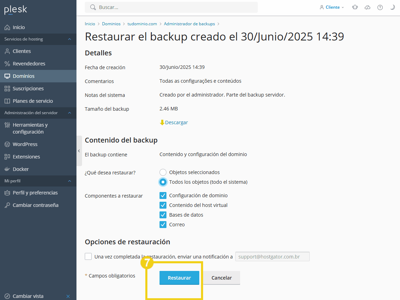Open Inicio home icon in sidebar
Image resolution: width=400 pixels, height=300 pixels.
[7, 27]
